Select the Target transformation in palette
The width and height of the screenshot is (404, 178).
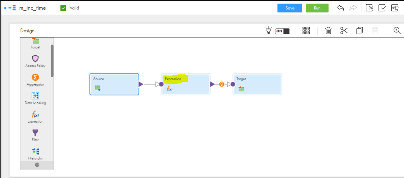35,43
